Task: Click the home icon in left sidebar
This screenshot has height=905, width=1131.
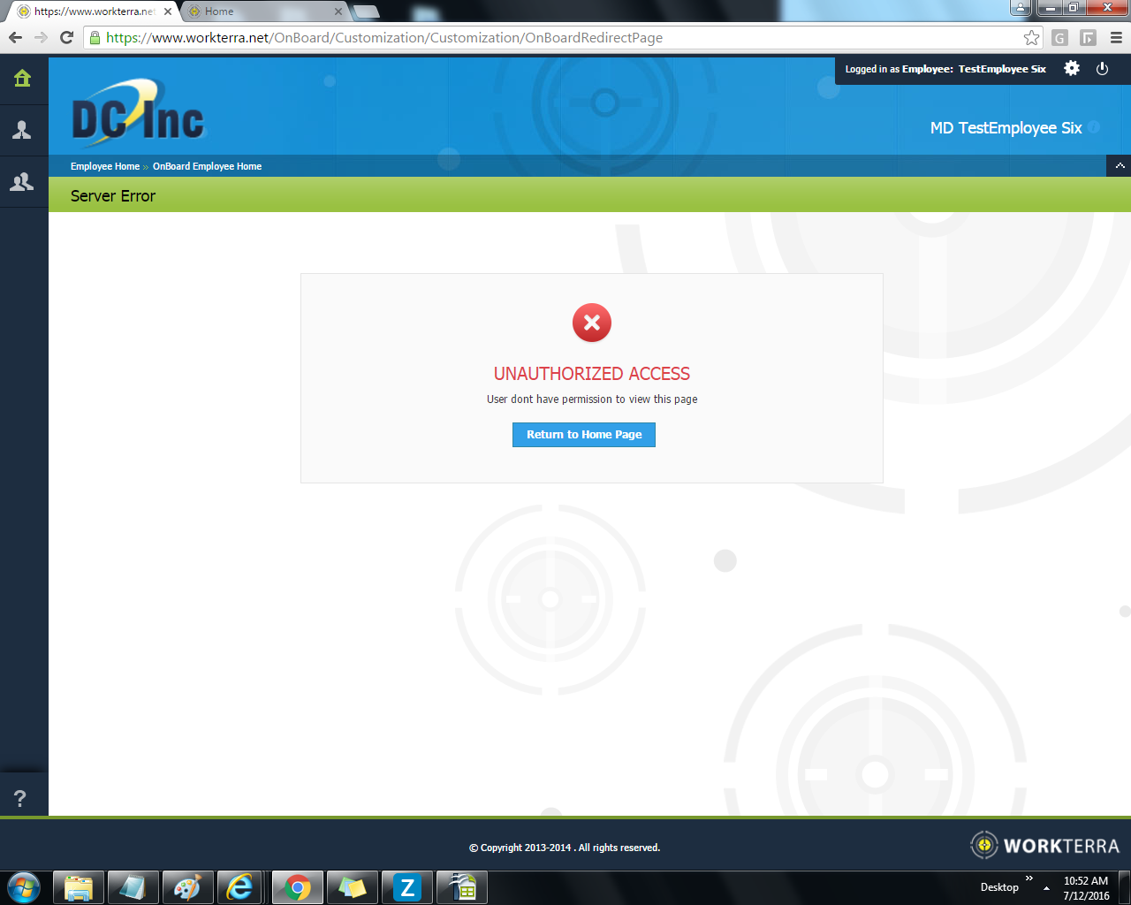Action: point(22,78)
